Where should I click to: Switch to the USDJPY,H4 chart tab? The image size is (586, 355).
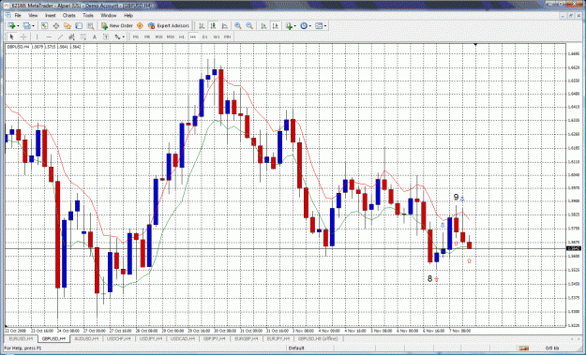click(151, 339)
